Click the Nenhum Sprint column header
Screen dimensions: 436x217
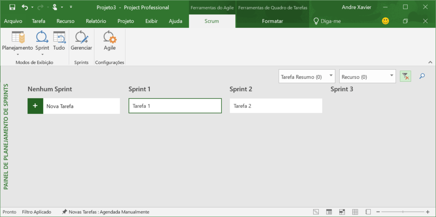click(50, 89)
